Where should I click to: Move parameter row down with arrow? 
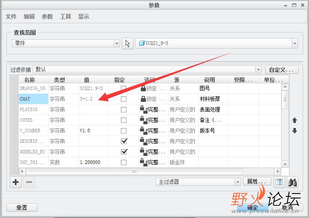point(295,131)
